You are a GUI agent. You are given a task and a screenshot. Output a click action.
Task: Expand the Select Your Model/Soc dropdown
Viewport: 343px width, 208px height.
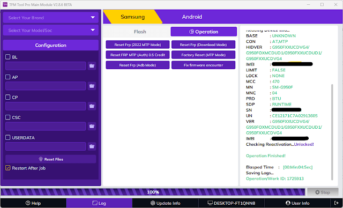pyautogui.click(x=51, y=31)
